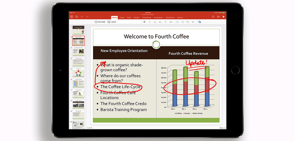Click 'The Coffee Life-Cycle' bullet
The image size is (295, 141).
click(x=120, y=87)
